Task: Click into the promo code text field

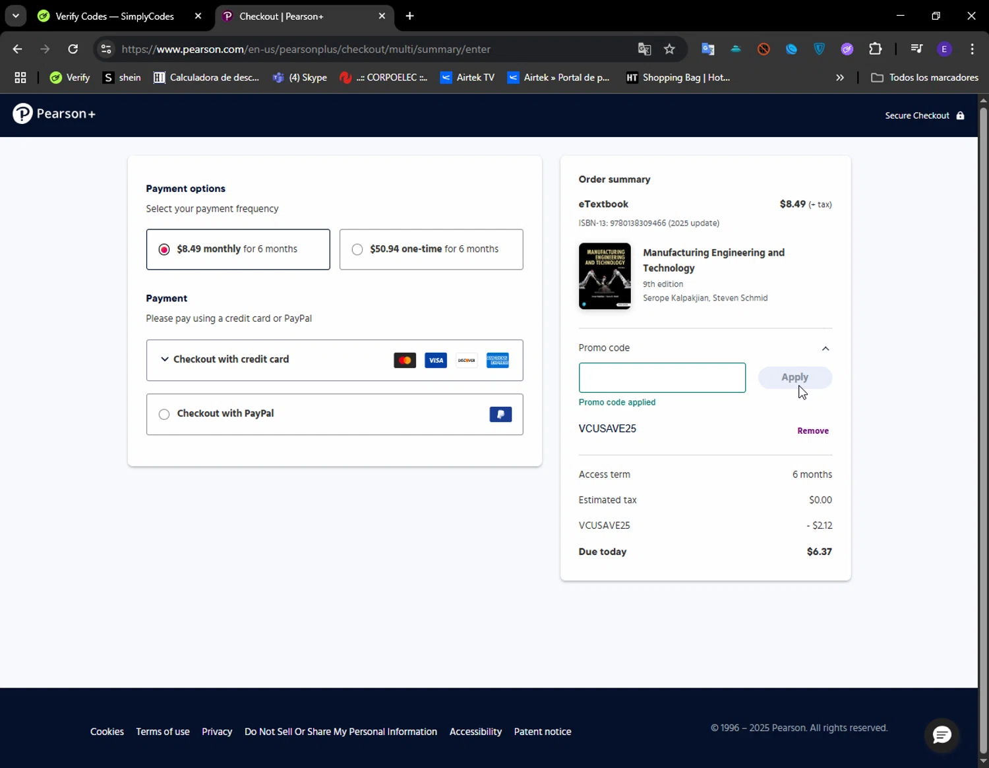Action: (x=662, y=378)
